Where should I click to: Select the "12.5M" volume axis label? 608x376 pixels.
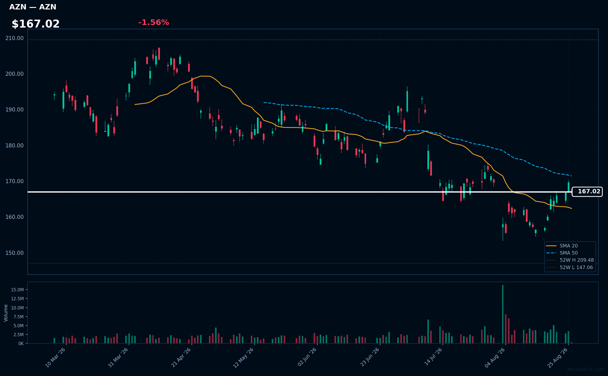click(17, 299)
